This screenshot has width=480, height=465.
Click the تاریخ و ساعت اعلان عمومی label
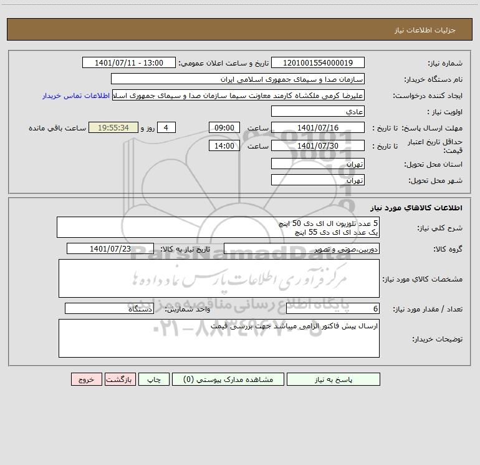[x=224, y=63]
